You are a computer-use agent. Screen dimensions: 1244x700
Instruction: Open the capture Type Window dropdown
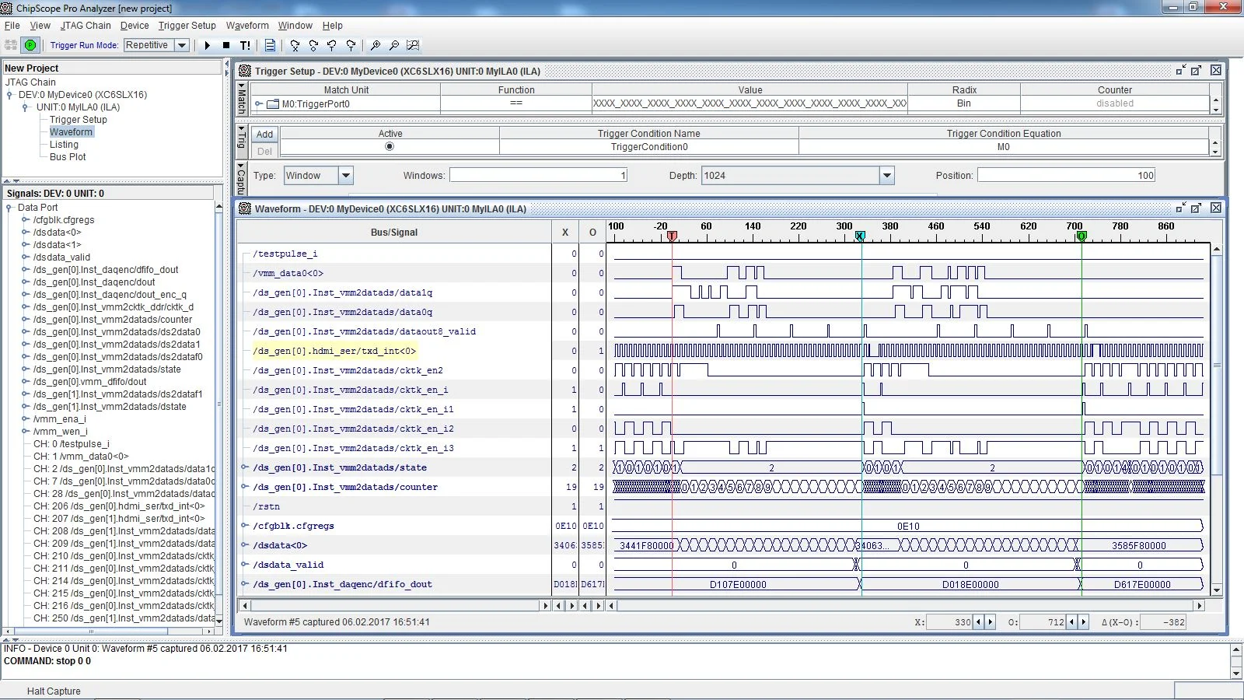[x=345, y=175]
